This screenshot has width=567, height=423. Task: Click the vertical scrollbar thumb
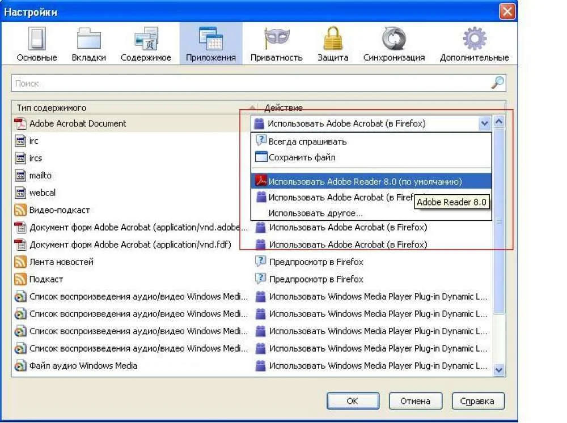click(499, 221)
